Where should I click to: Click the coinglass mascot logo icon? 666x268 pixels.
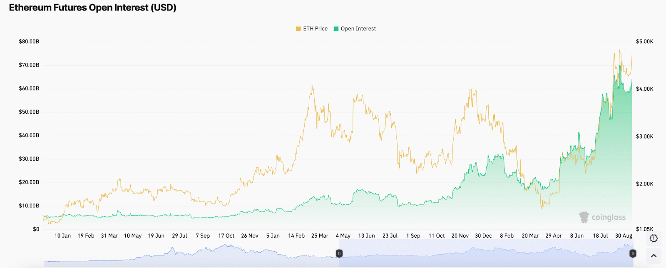pyautogui.click(x=584, y=217)
